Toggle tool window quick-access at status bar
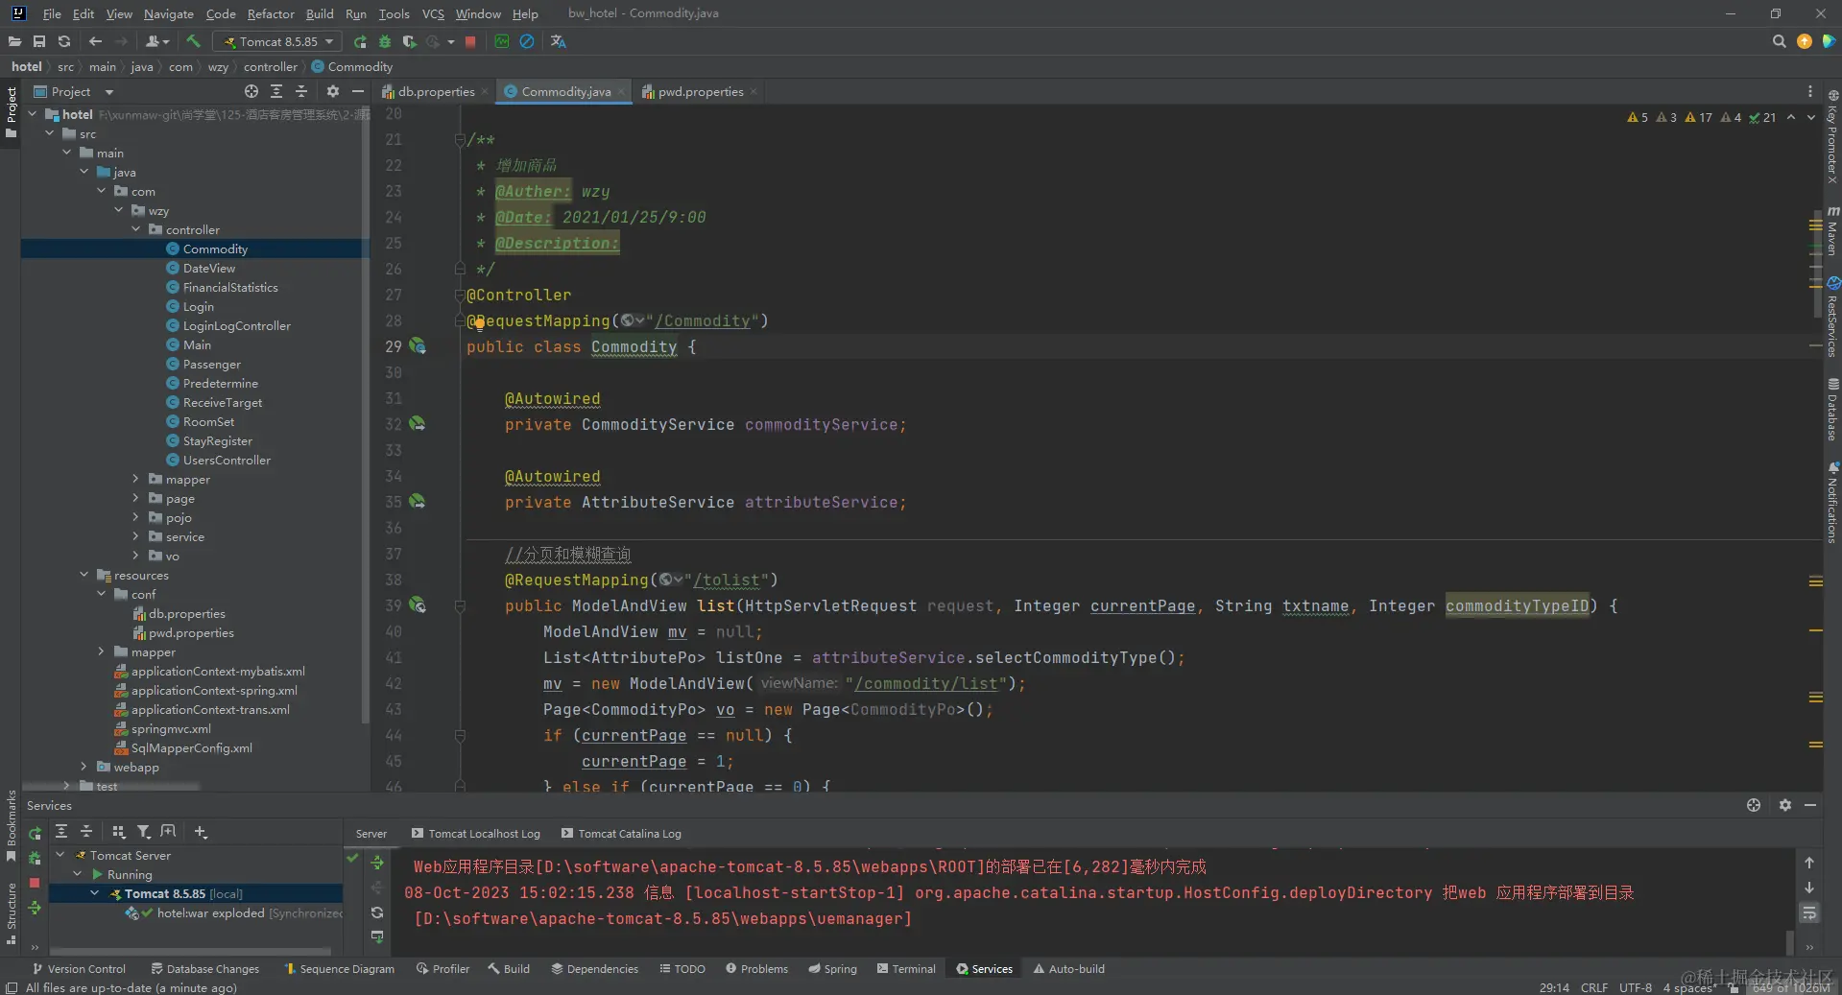 (x=11, y=987)
